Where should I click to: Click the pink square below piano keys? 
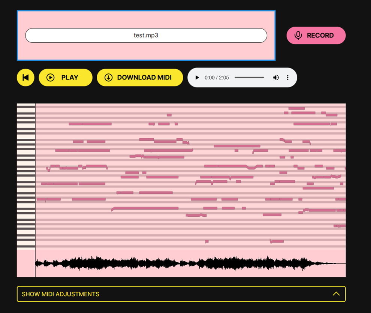[26, 263]
